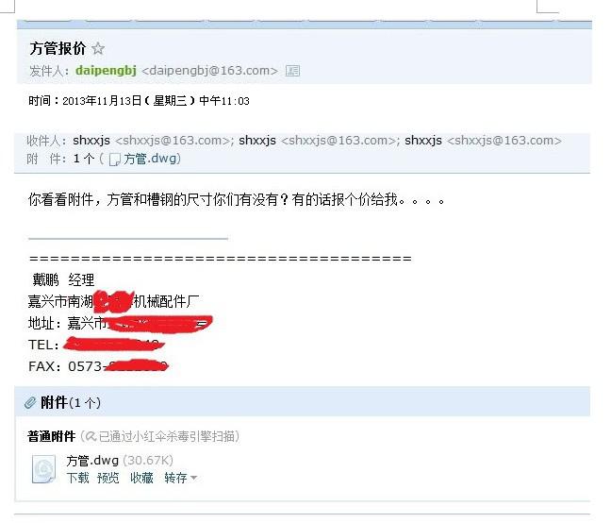
Task: Click 转存 to save the attachment
Action: point(175,478)
